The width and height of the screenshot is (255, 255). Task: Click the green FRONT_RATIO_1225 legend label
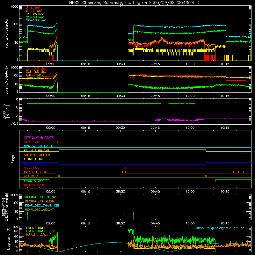pos(41,231)
